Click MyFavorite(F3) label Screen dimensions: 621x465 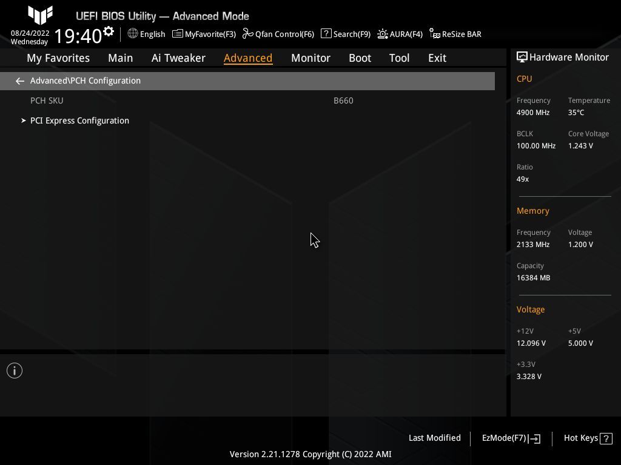[210, 35]
